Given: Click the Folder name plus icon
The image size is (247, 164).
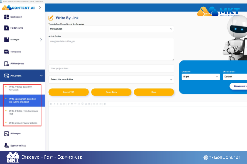Looking at the screenshot, I should (6, 28).
